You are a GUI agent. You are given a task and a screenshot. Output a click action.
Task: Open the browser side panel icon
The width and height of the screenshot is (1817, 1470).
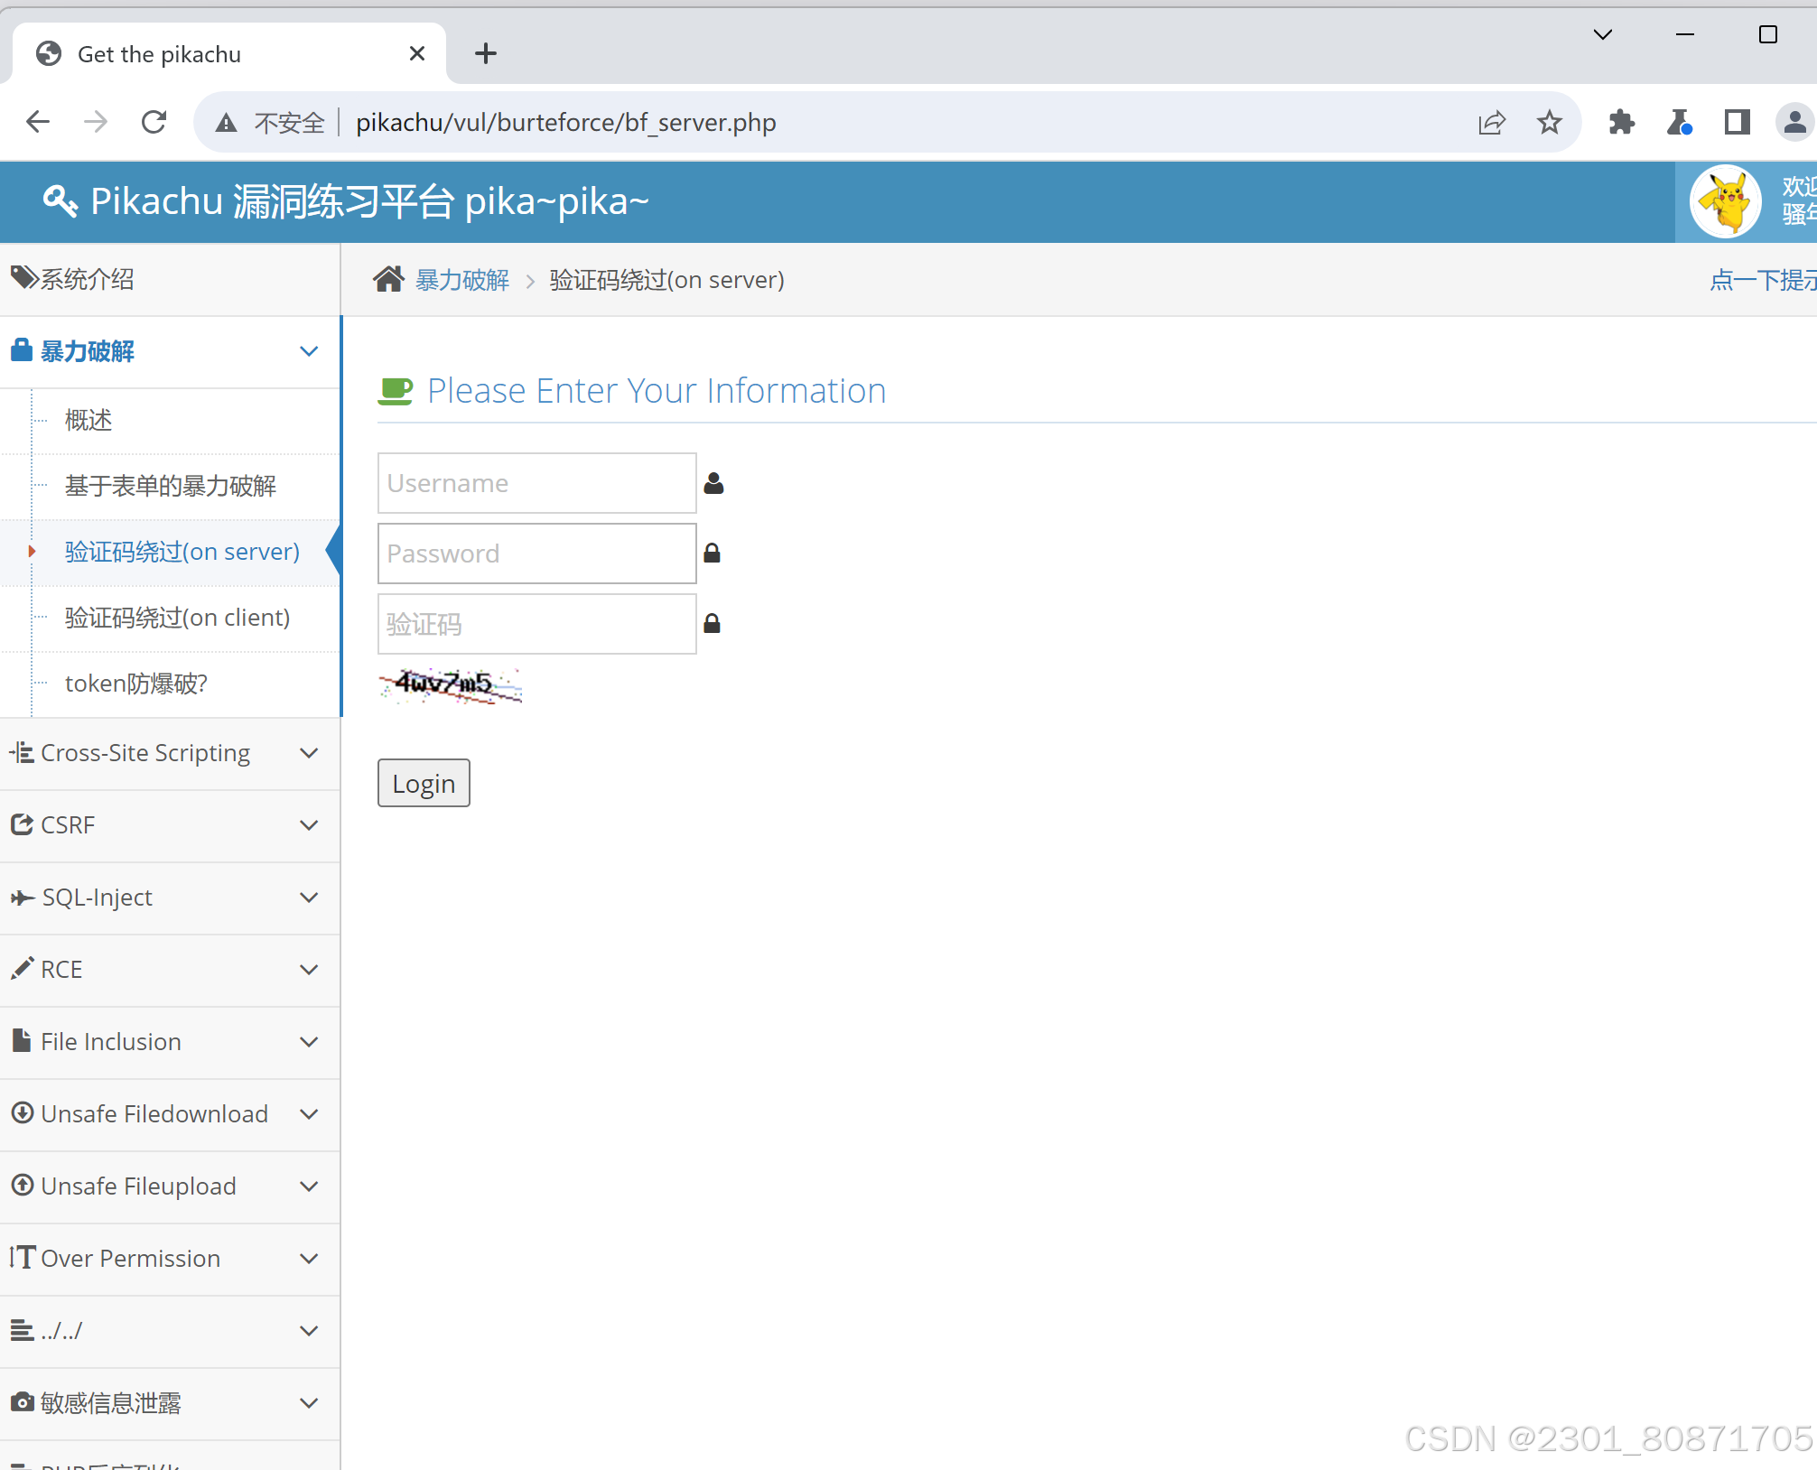point(1737,122)
